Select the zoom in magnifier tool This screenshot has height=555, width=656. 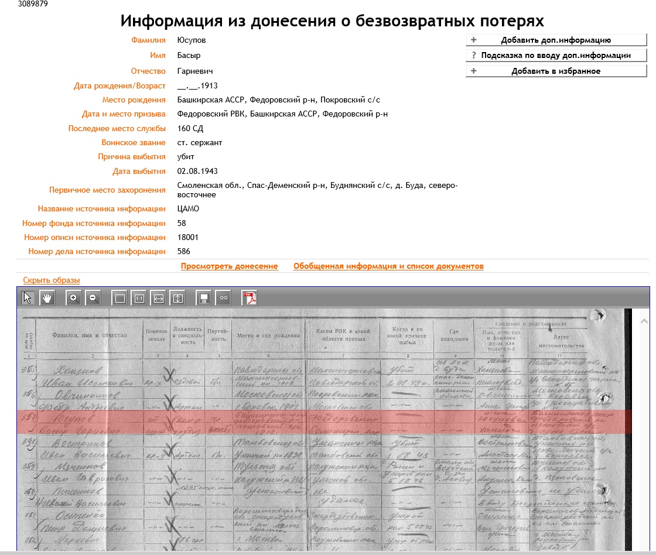[x=71, y=297]
